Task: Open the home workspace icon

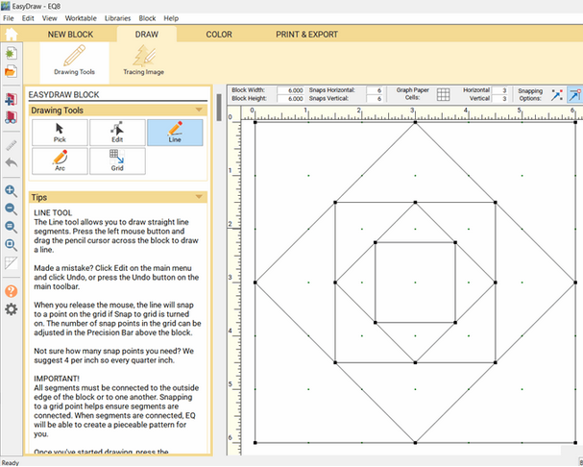Action: click(12, 35)
